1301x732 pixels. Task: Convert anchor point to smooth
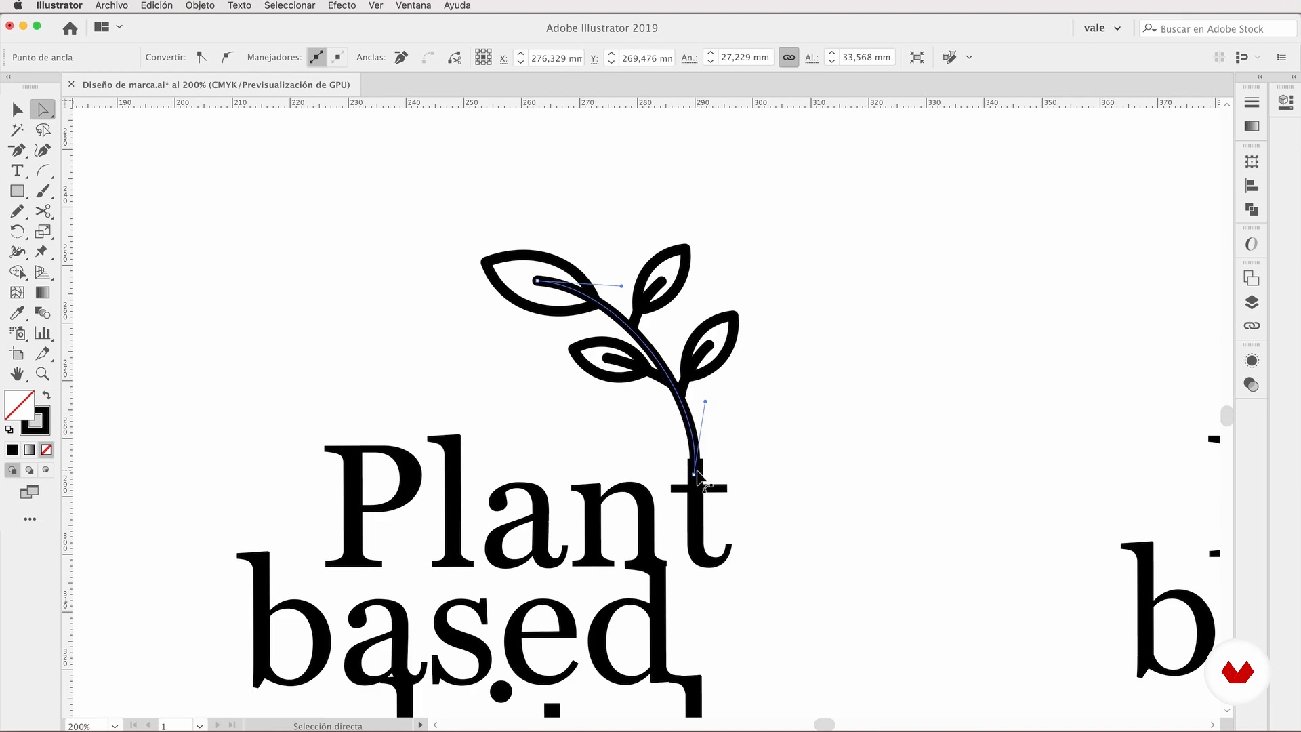[227, 58]
